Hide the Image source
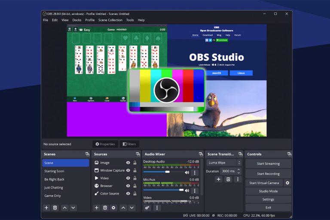 point(128,162)
